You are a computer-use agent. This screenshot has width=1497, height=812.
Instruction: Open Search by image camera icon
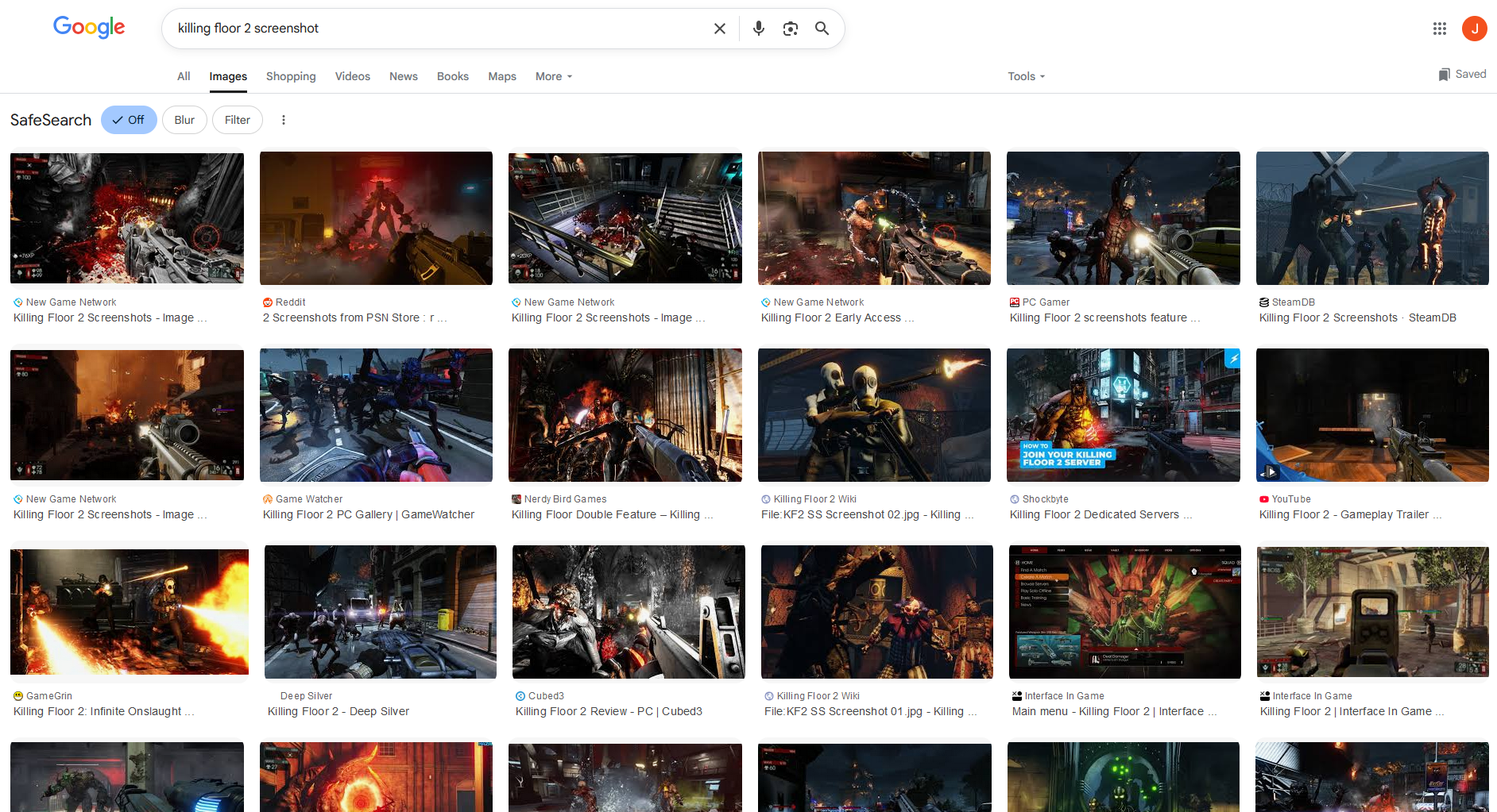pyautogui.click(x=791, y=29)
